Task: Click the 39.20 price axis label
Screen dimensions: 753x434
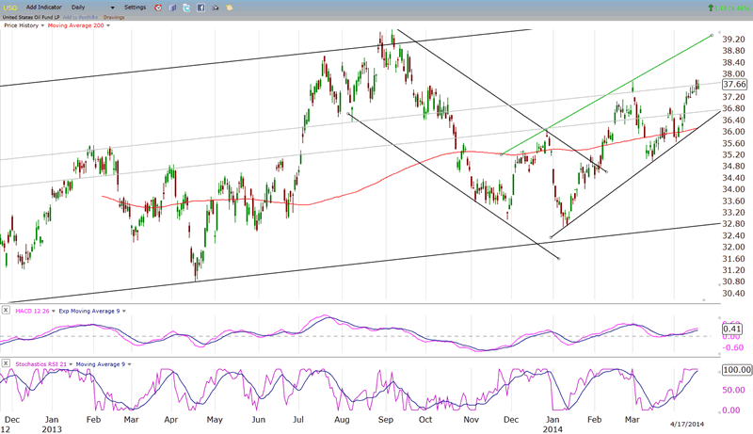Action: [x=733, y=40]
